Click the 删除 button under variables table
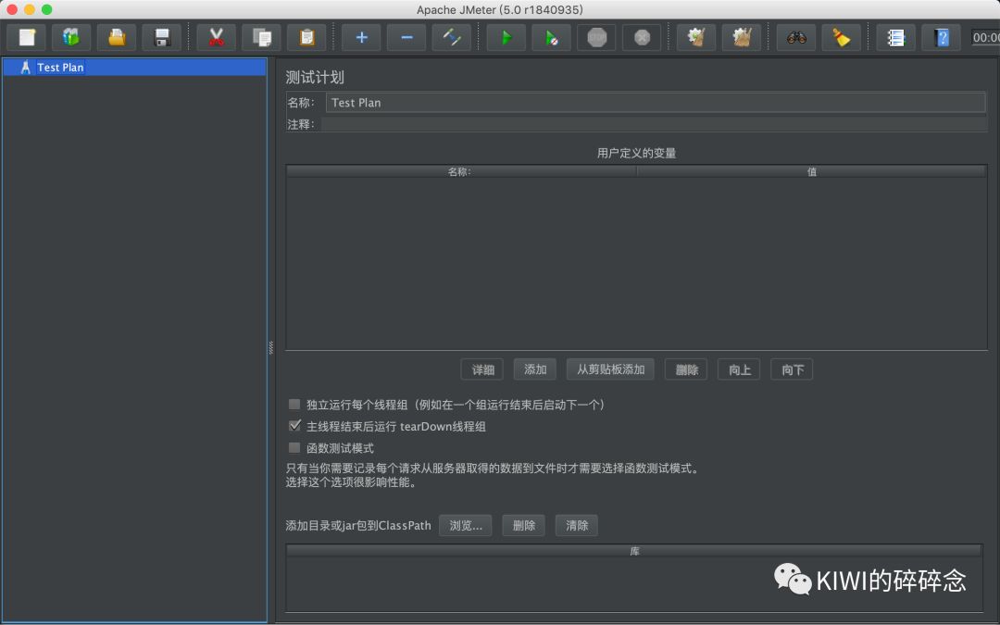1000x625 pixels. pyautogui.click(x=686, y=369)
